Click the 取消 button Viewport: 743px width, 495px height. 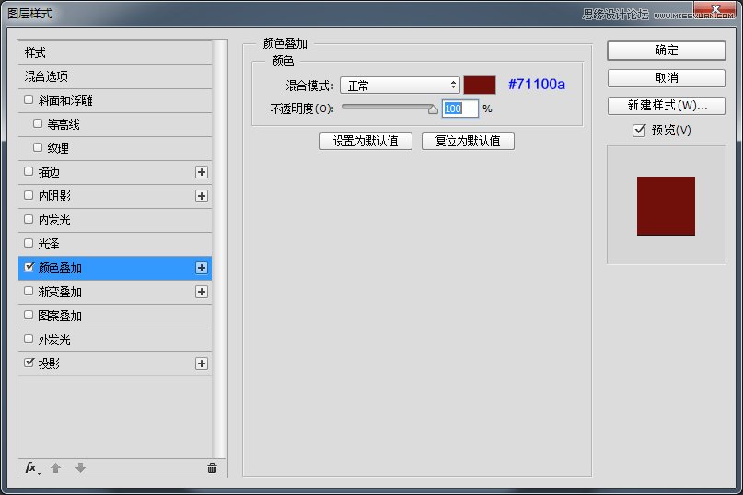coord(667,77)
